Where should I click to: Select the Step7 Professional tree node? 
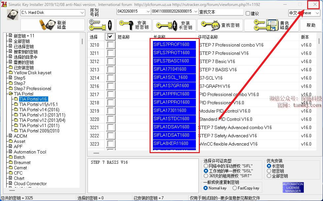(x=33, y=88)
